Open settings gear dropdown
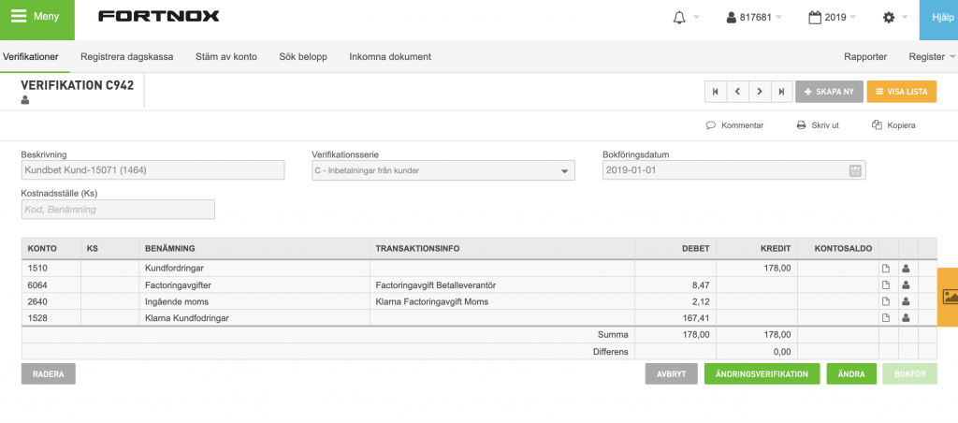958x423 pixels. point(895,18)
